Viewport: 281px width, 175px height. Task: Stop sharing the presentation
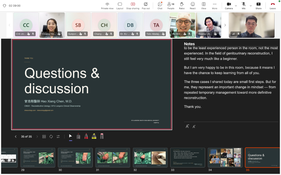[x=133, y=6]
